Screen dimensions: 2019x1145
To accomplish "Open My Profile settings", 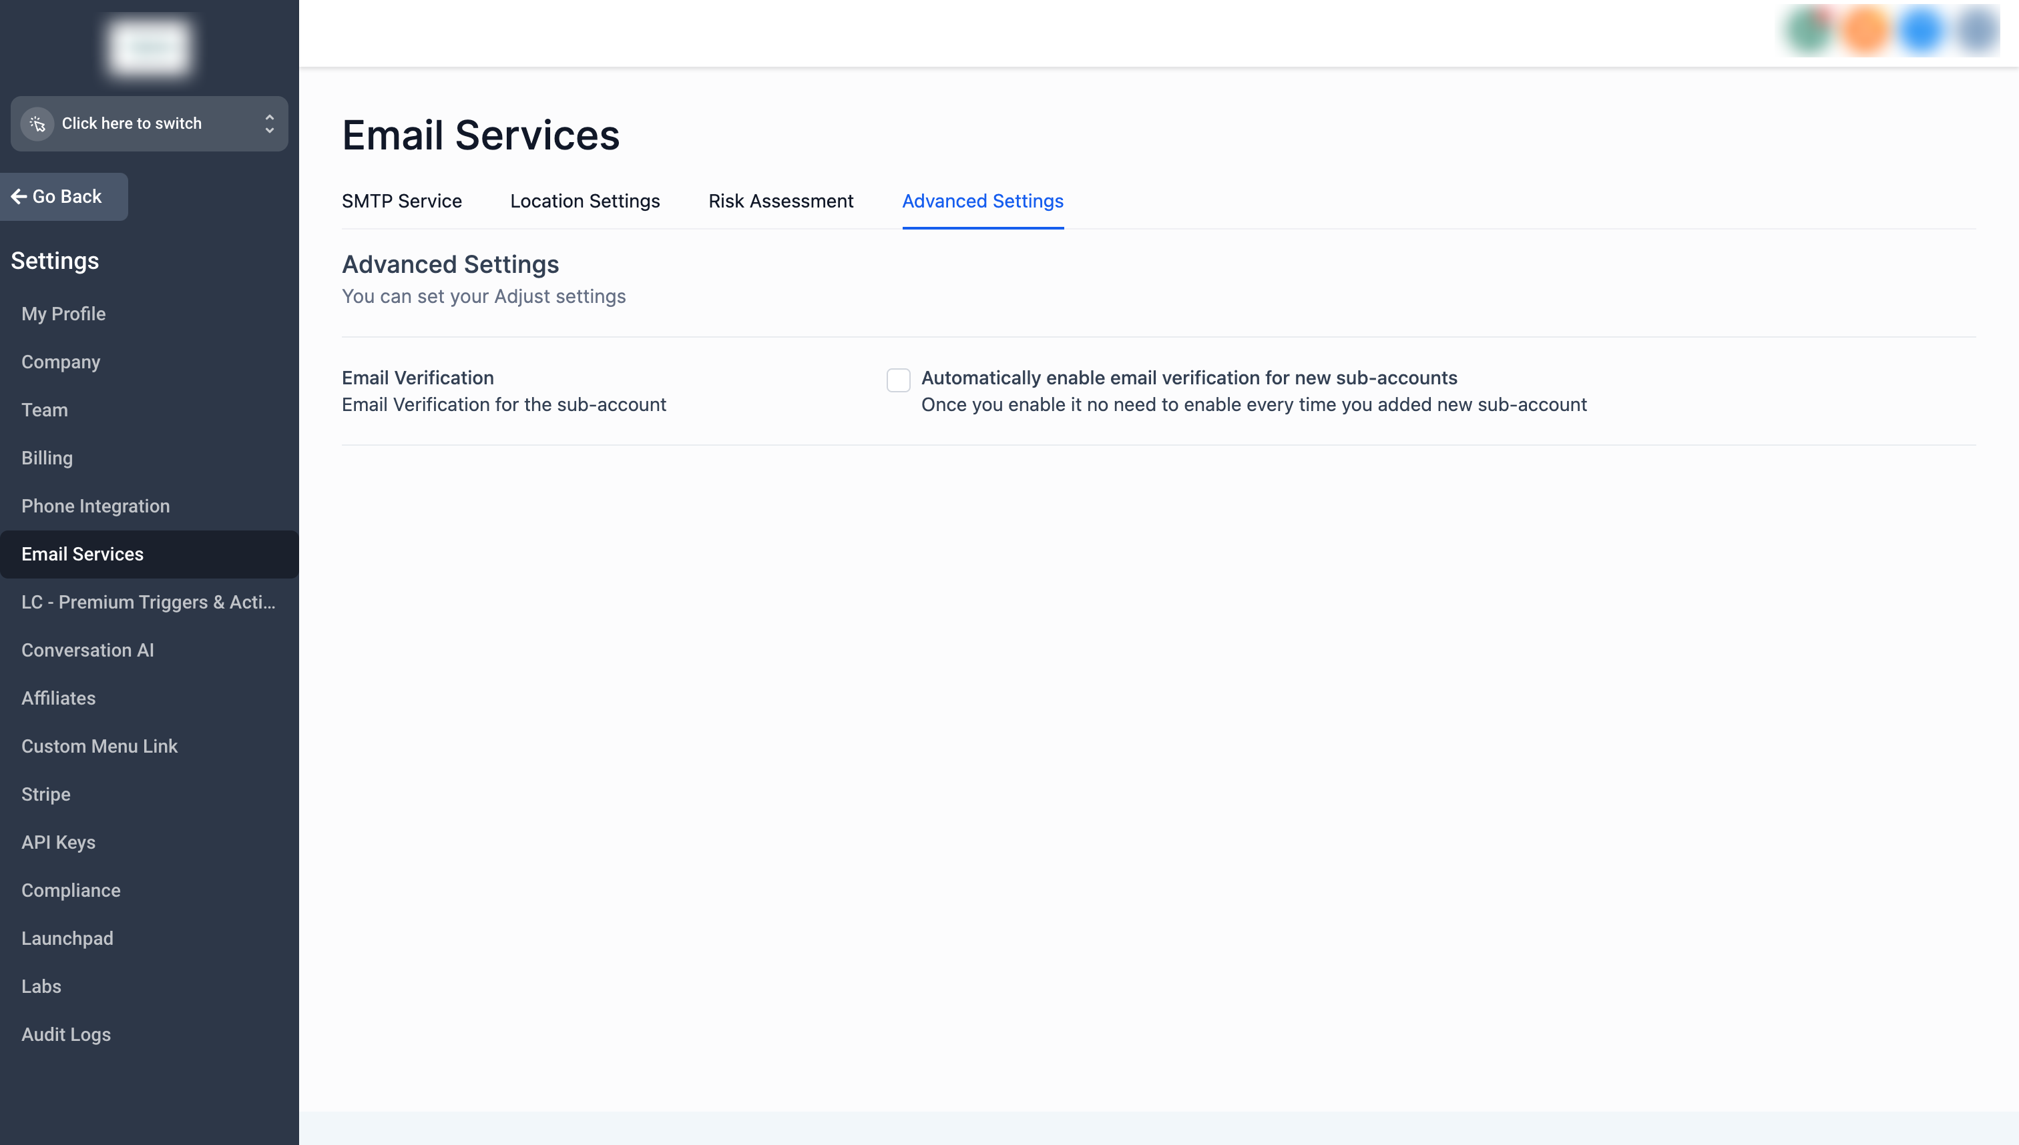I will coord(63,314).
